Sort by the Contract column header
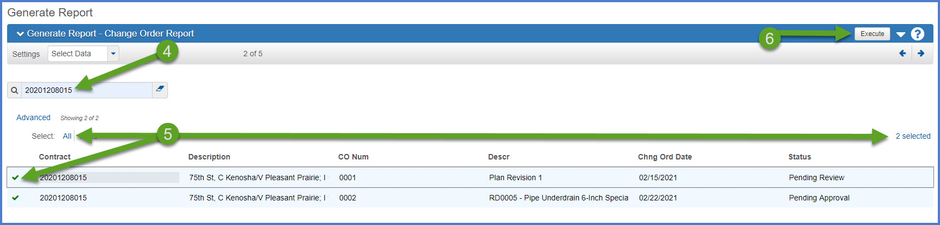 point(55,157)
